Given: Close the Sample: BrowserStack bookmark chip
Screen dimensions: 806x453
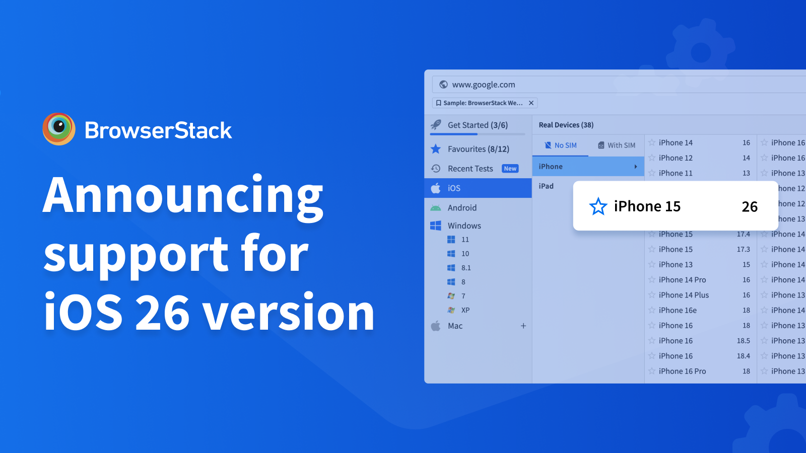Looking at the screenshot, I should click(x=531, y=103).
